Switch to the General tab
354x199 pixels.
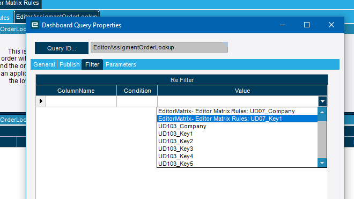(44, 64)
